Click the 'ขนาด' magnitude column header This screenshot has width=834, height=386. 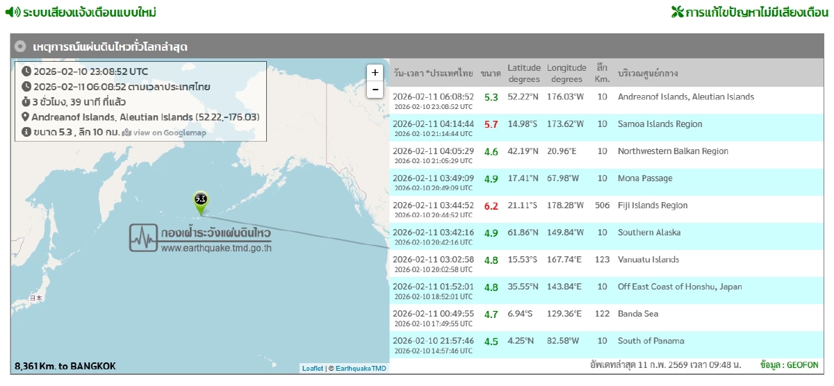point(491,73)
